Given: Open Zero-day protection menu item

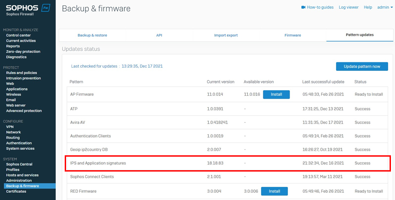Looking at the screenshot, I should coord(23,51).
